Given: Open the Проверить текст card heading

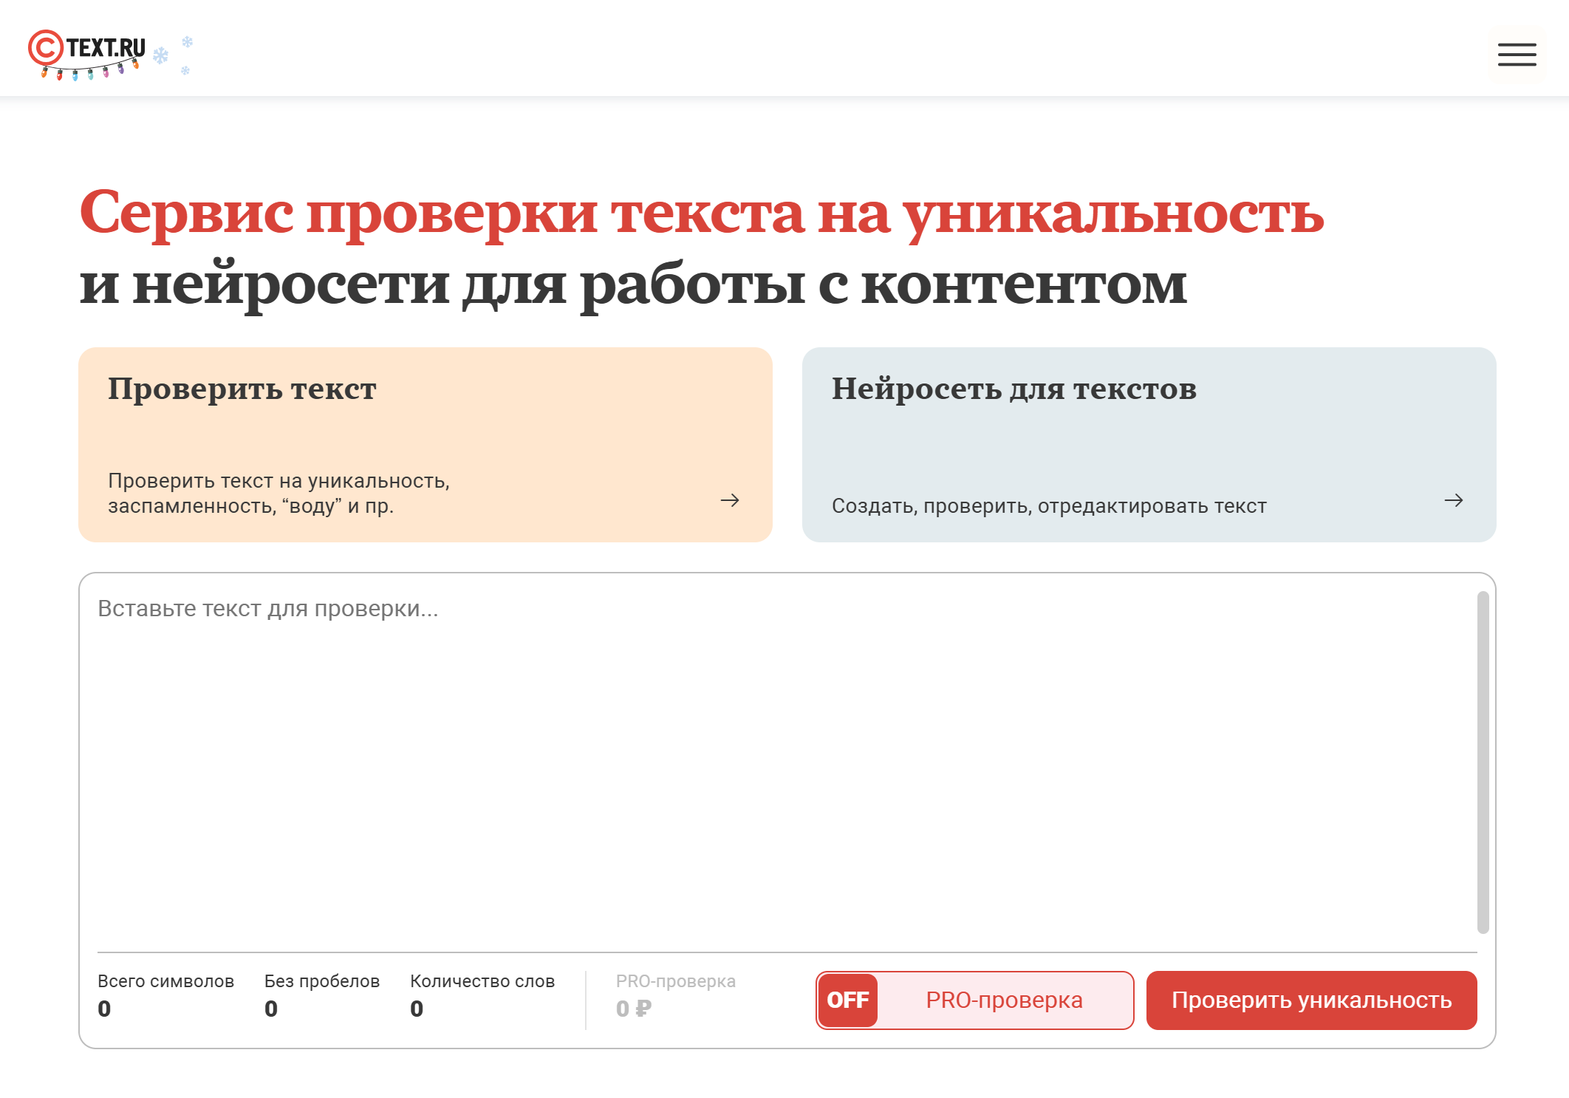Looking at the screenshot, I should (242, 389).
